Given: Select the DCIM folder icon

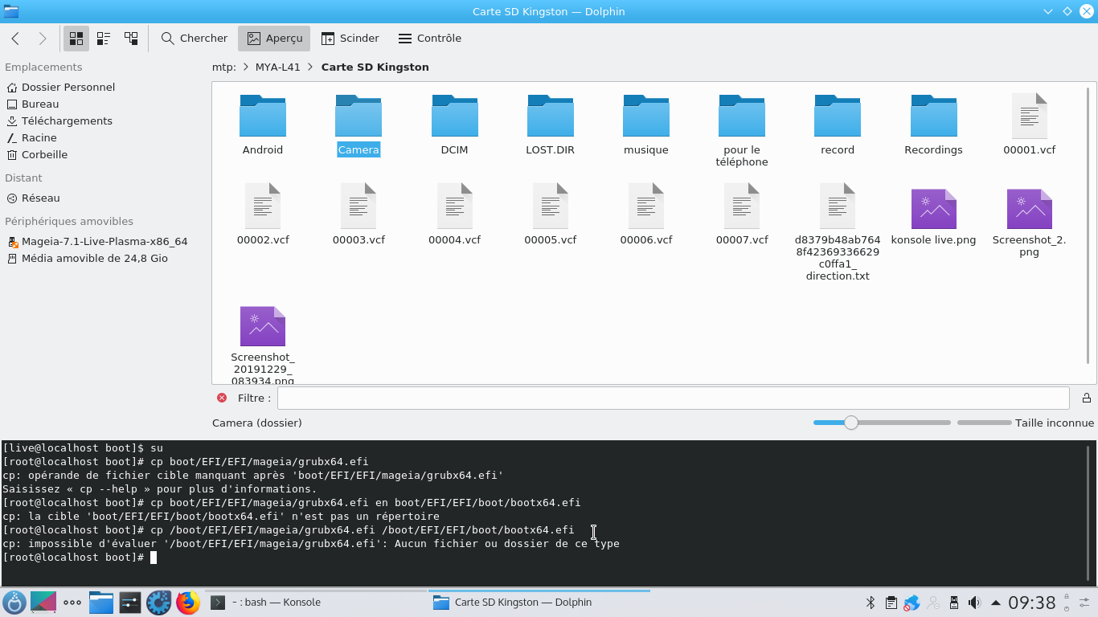Looking at the screenshot, I should [455, 116].
